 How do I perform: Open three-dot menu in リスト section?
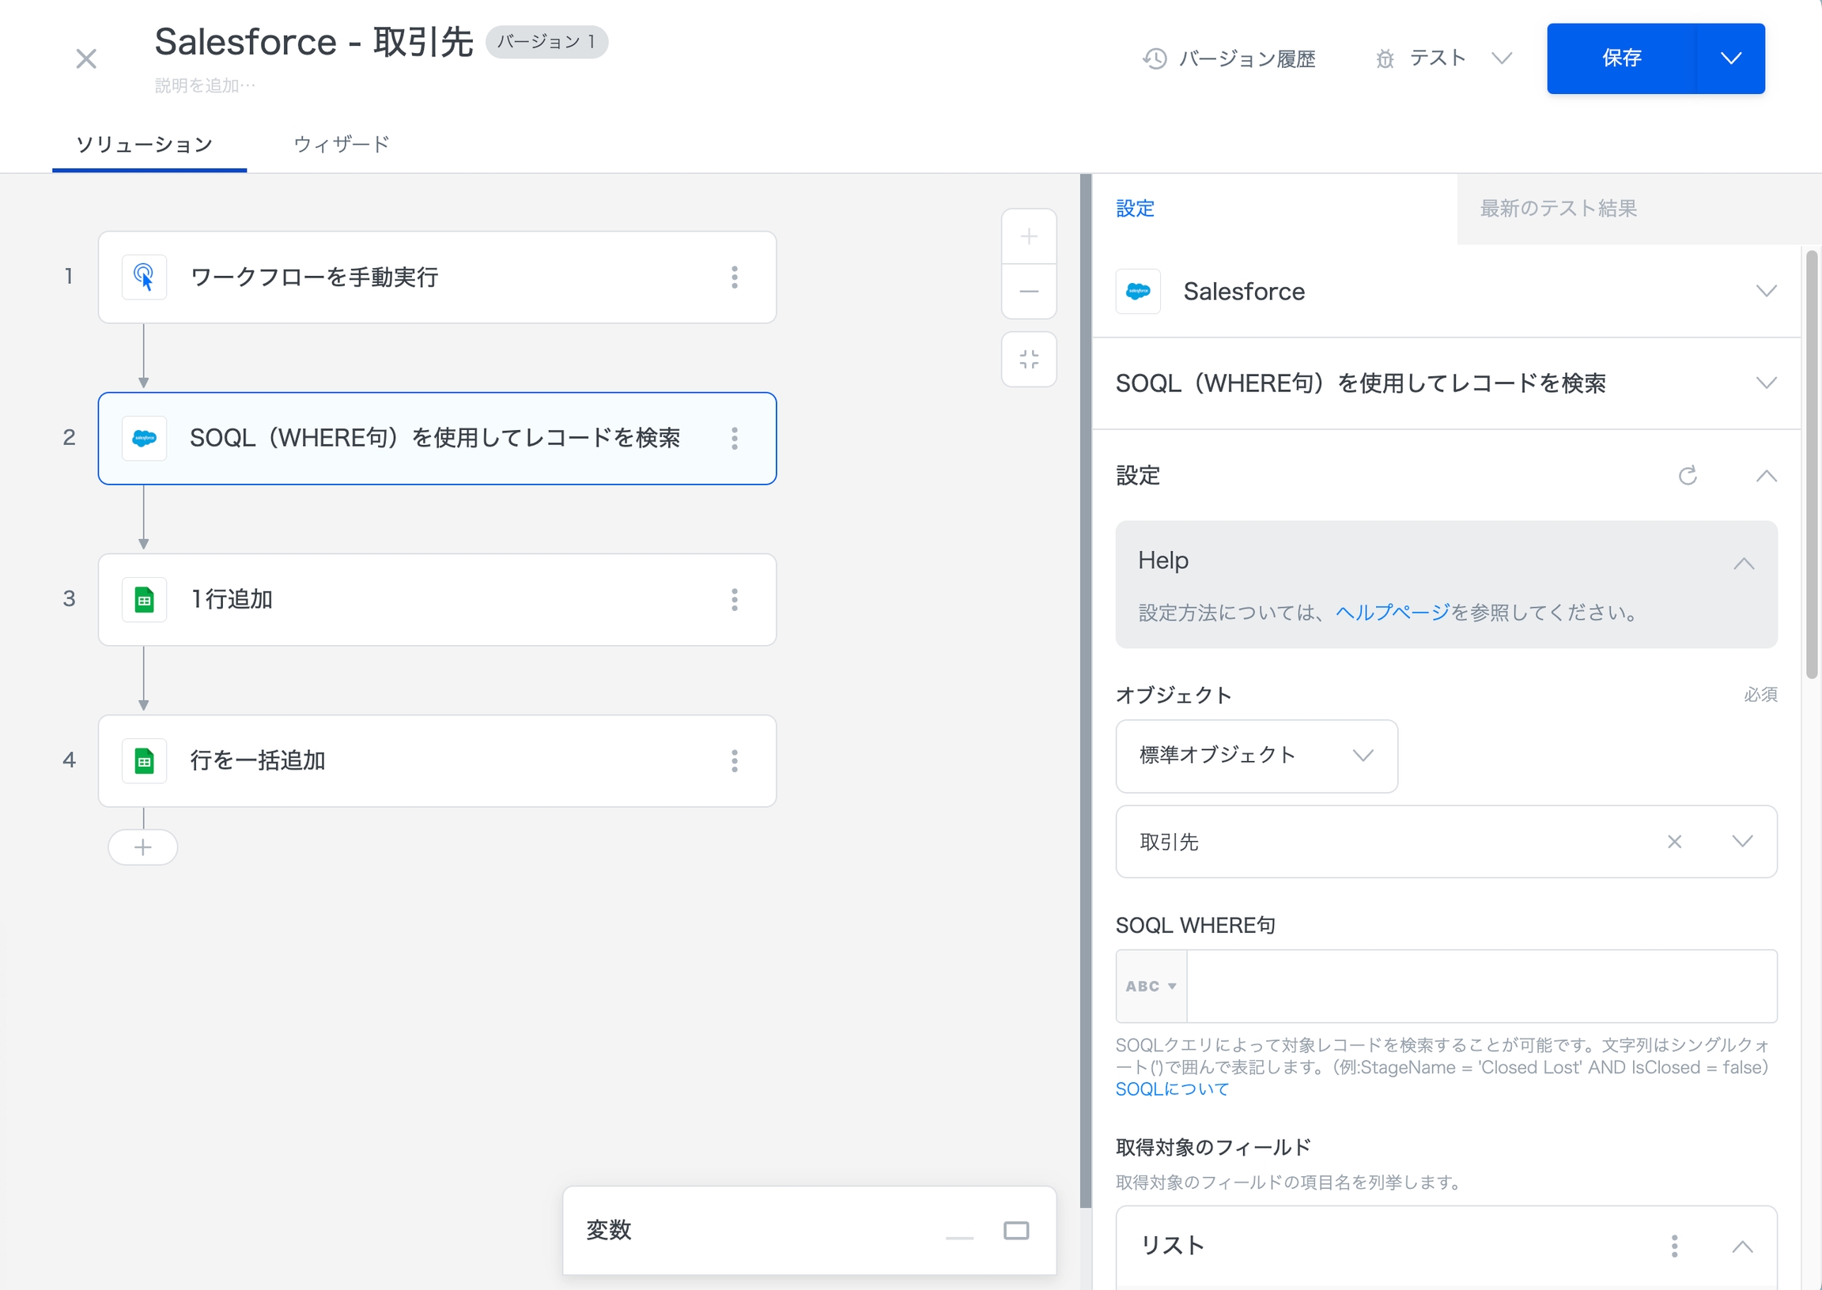(x=1674, y=1246)
